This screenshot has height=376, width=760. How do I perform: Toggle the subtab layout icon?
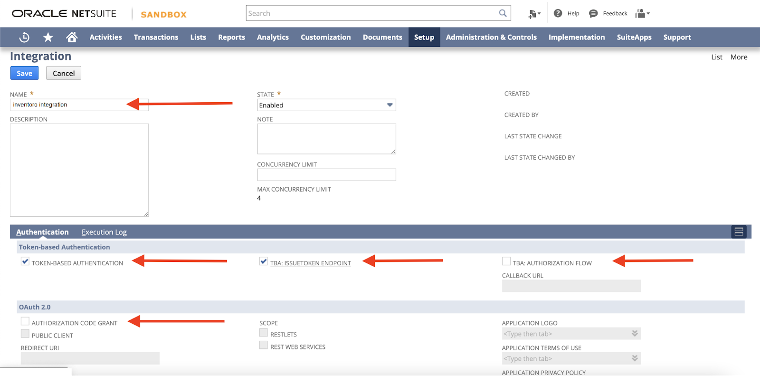point(739,231)
